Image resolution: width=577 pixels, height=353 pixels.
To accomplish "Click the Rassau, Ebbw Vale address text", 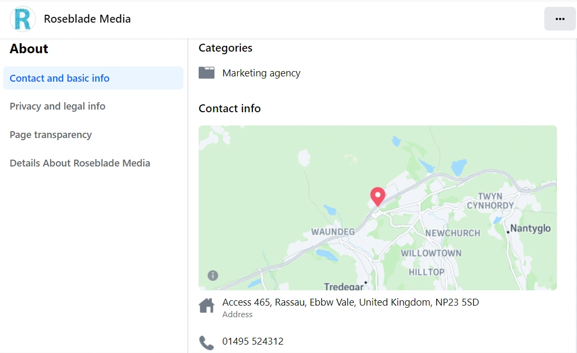I will click(x=350, y=302).
